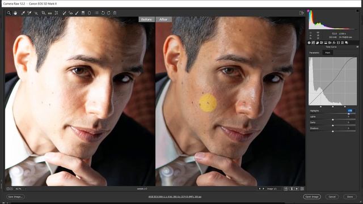
Task: Swap Before and After settings icon
Action: (x=292, y=189)
